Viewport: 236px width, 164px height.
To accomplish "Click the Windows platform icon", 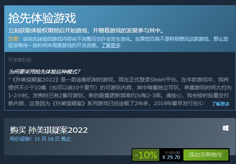I will 225,128.
